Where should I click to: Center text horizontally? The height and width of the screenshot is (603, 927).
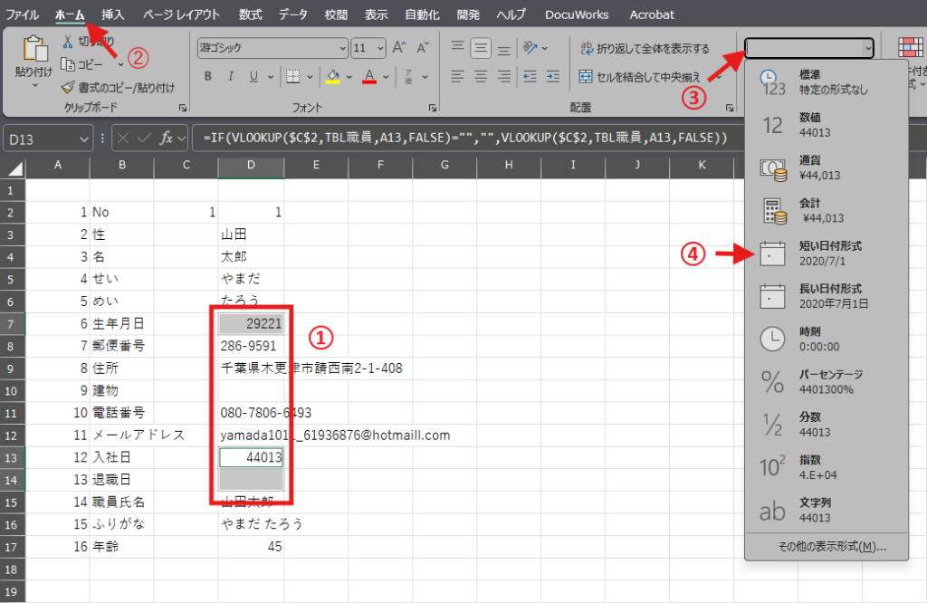(481, 76)
